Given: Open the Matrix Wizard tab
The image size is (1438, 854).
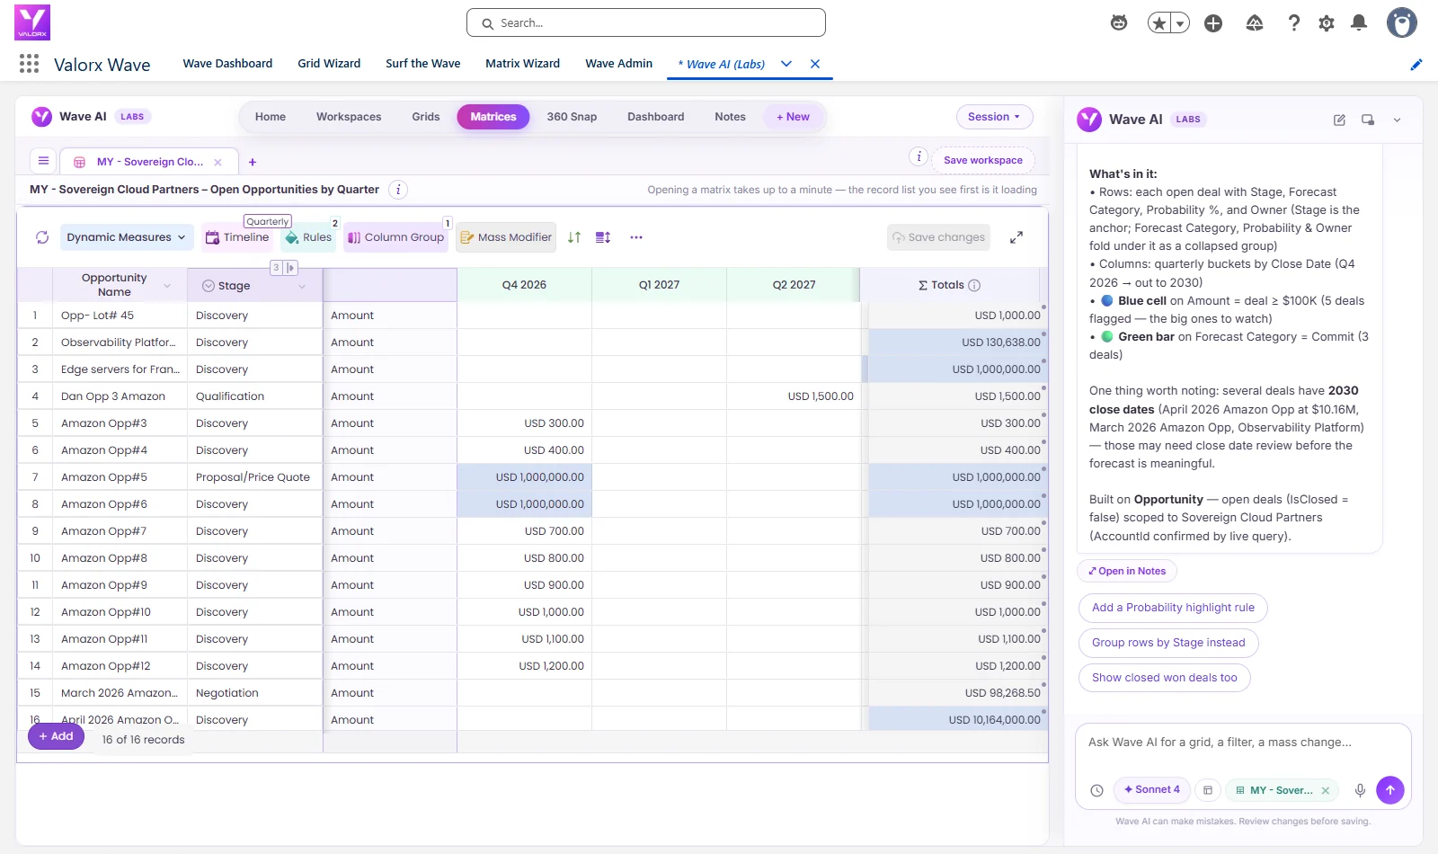Looking at the screenshot, I should click(522, 63).
